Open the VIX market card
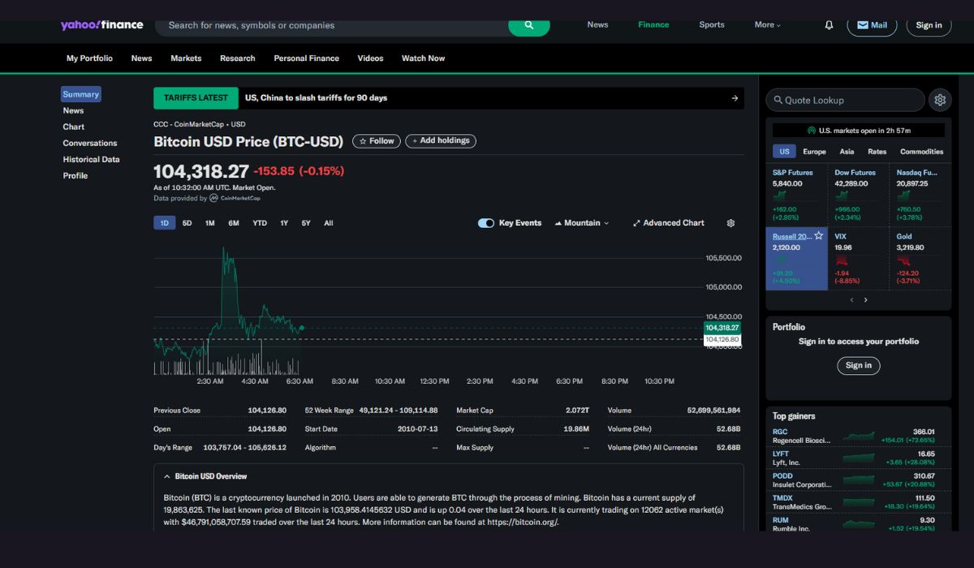Screen dimensions: 974x568 859,260
